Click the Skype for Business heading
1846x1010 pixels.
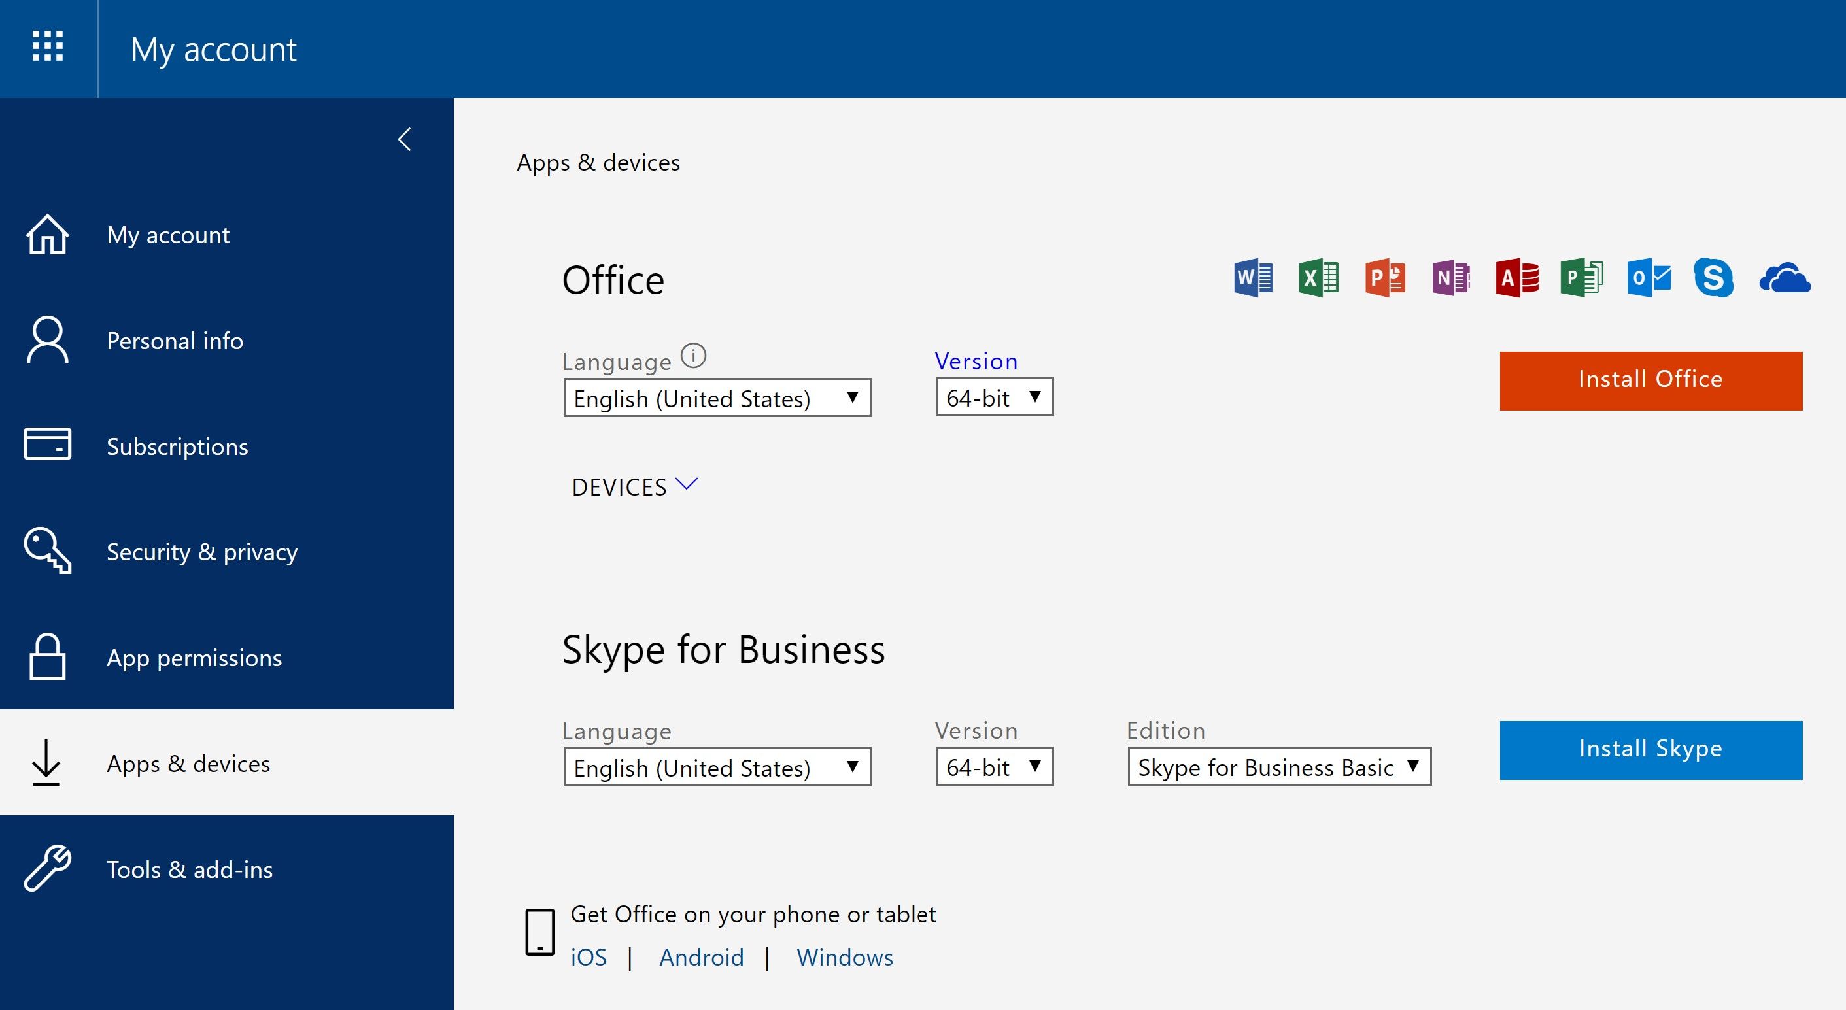click(x=723, y=650)
